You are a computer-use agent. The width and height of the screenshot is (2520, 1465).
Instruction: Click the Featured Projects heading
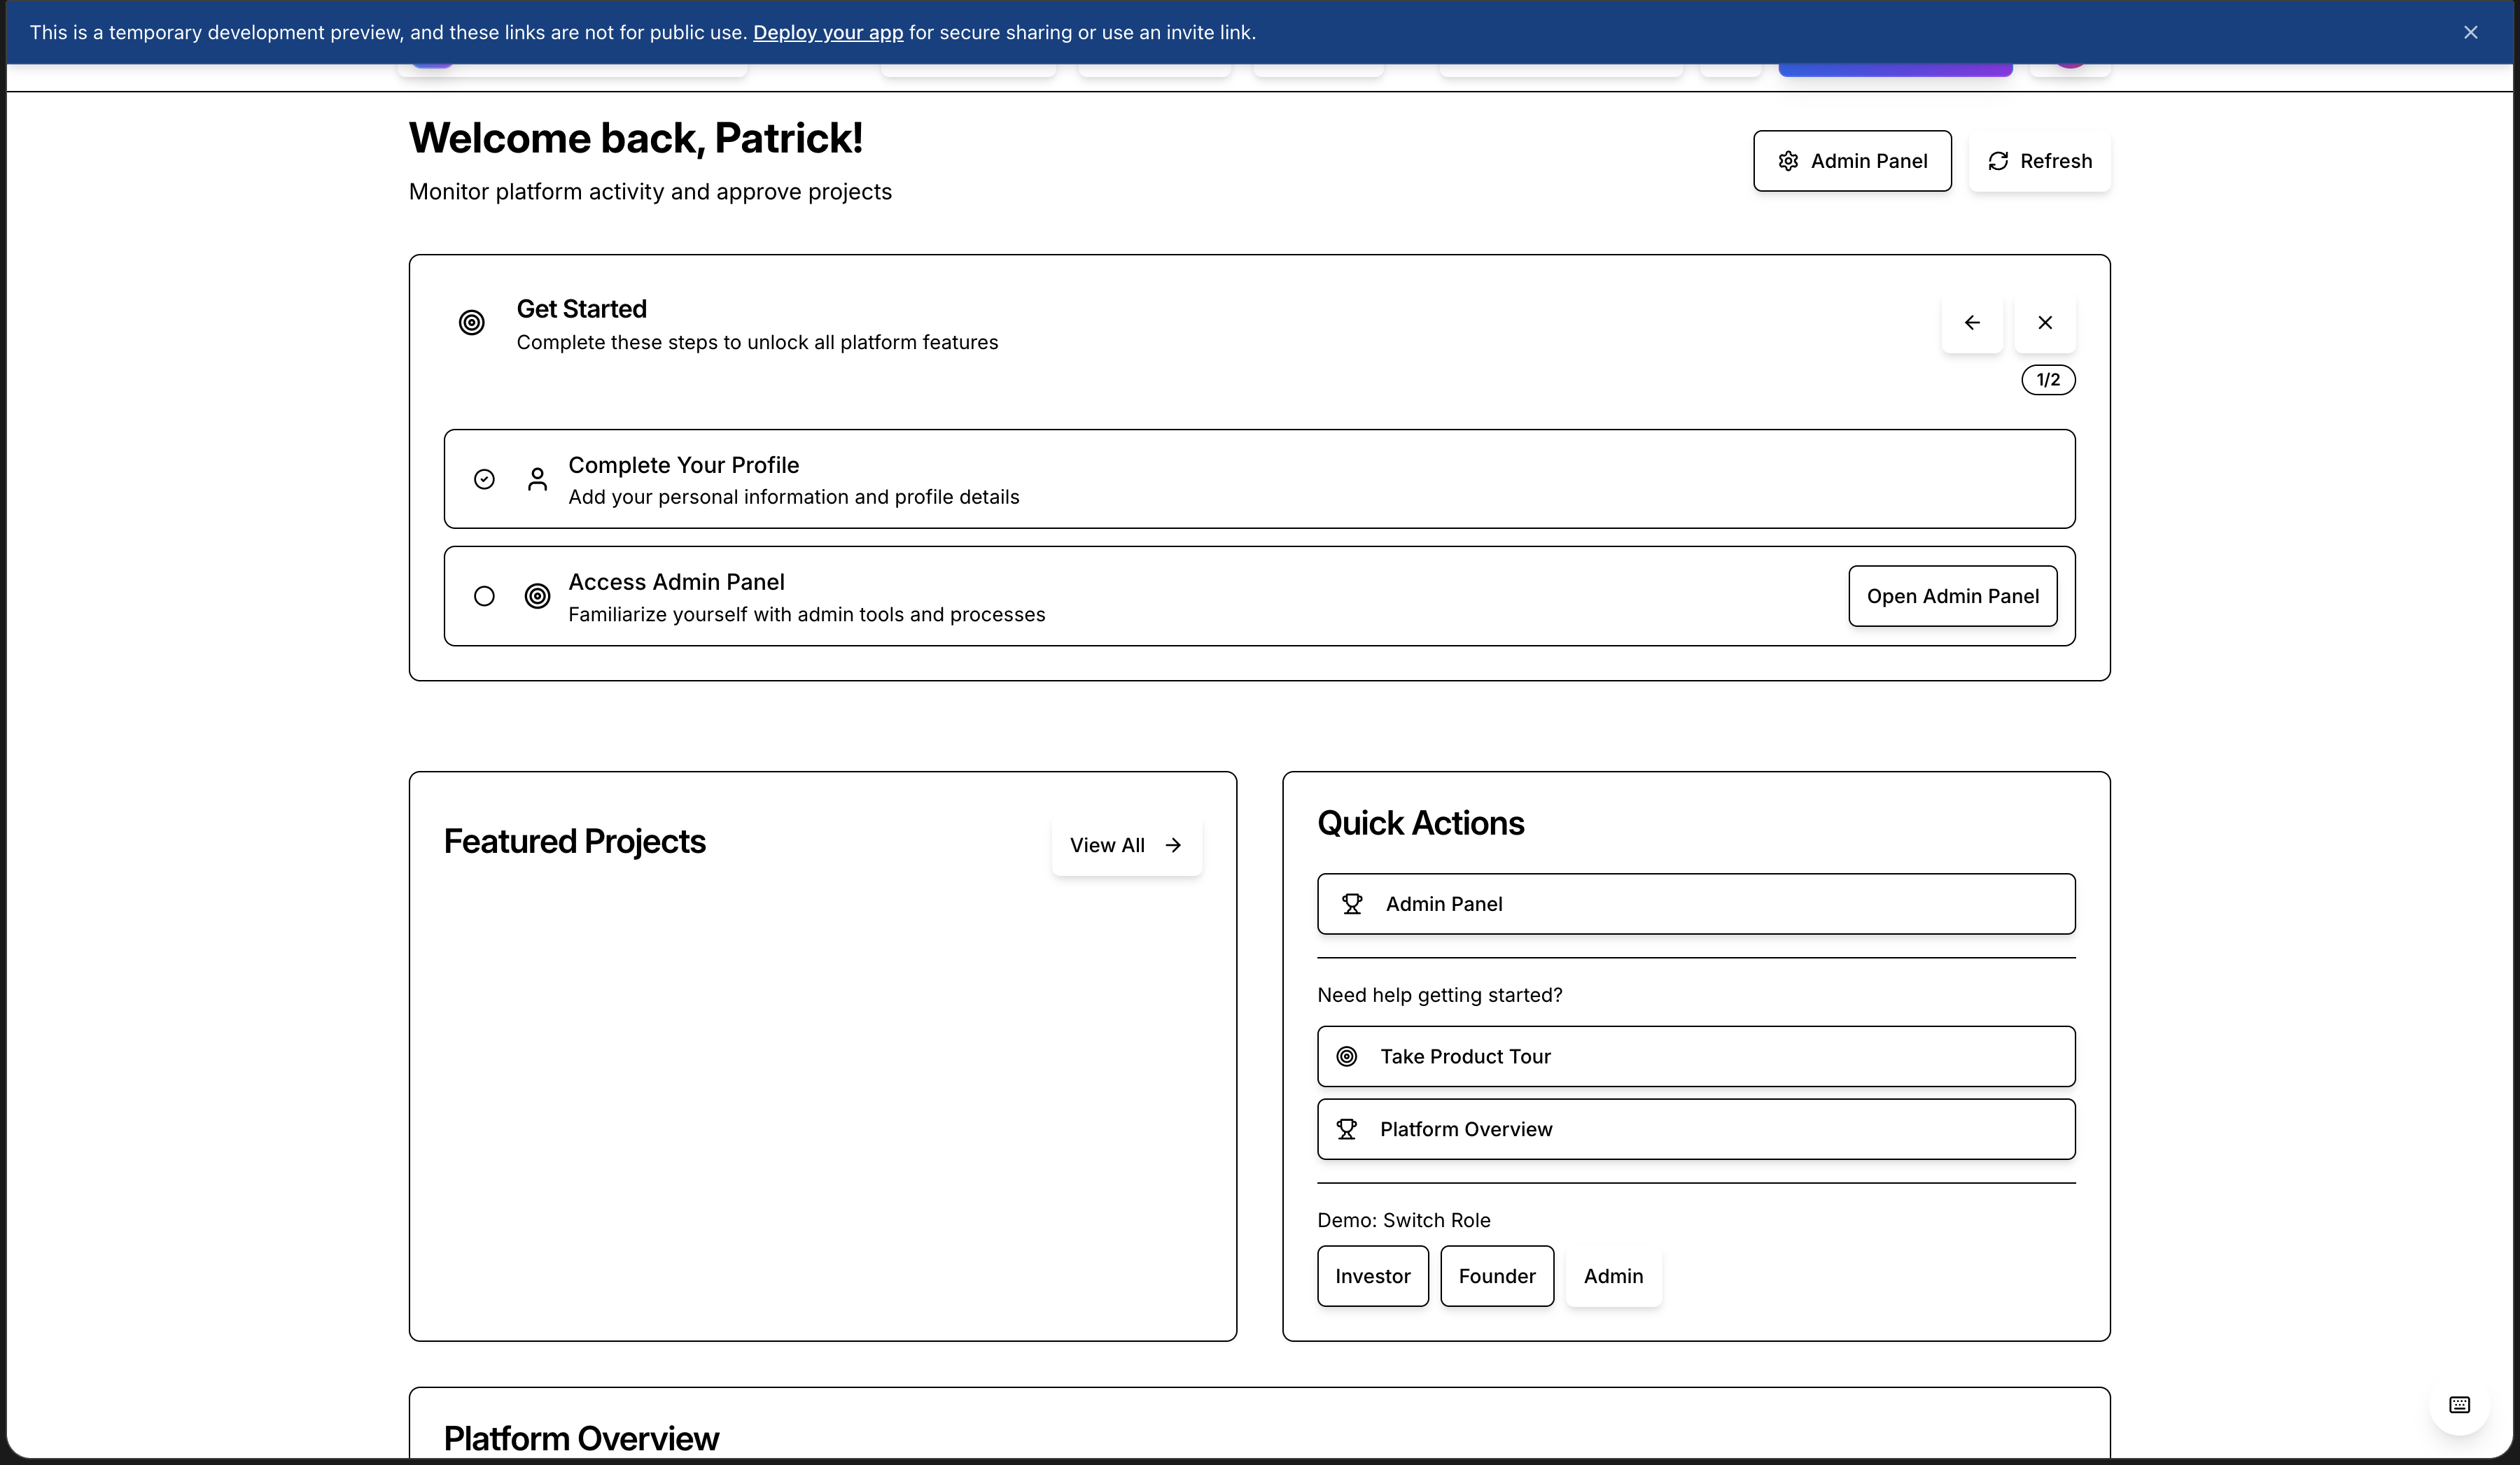(x=575, y=842)
